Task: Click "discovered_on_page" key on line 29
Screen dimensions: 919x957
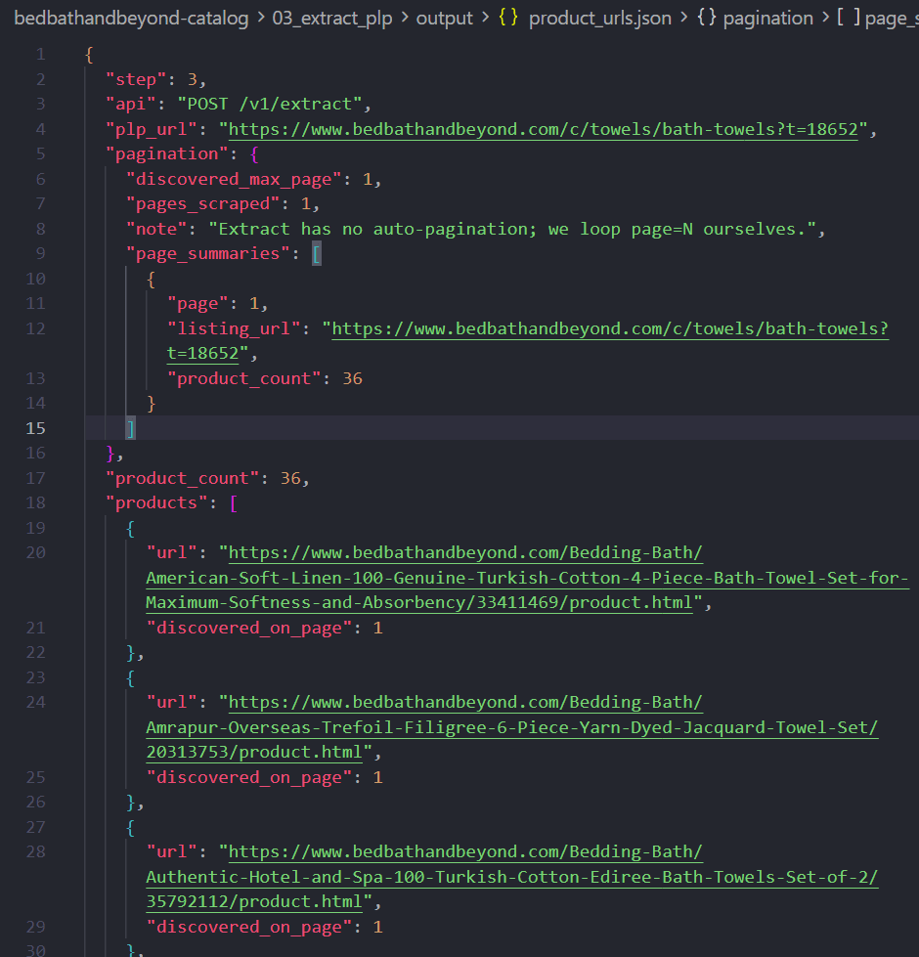Action: pyautogui.click(x=249, y=927)
